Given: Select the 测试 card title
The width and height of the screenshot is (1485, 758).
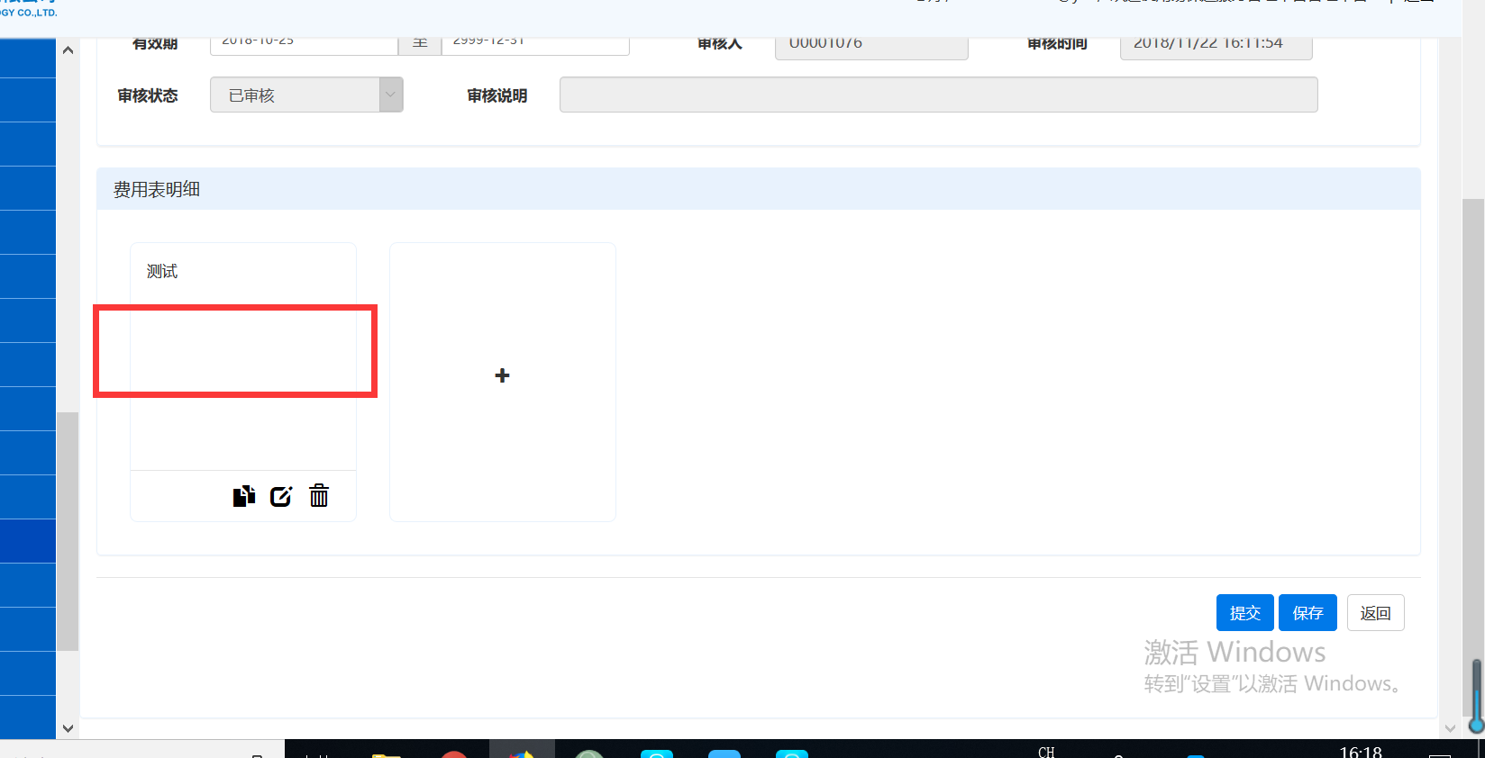Looking at the screenshot, I should coord(162,271).
